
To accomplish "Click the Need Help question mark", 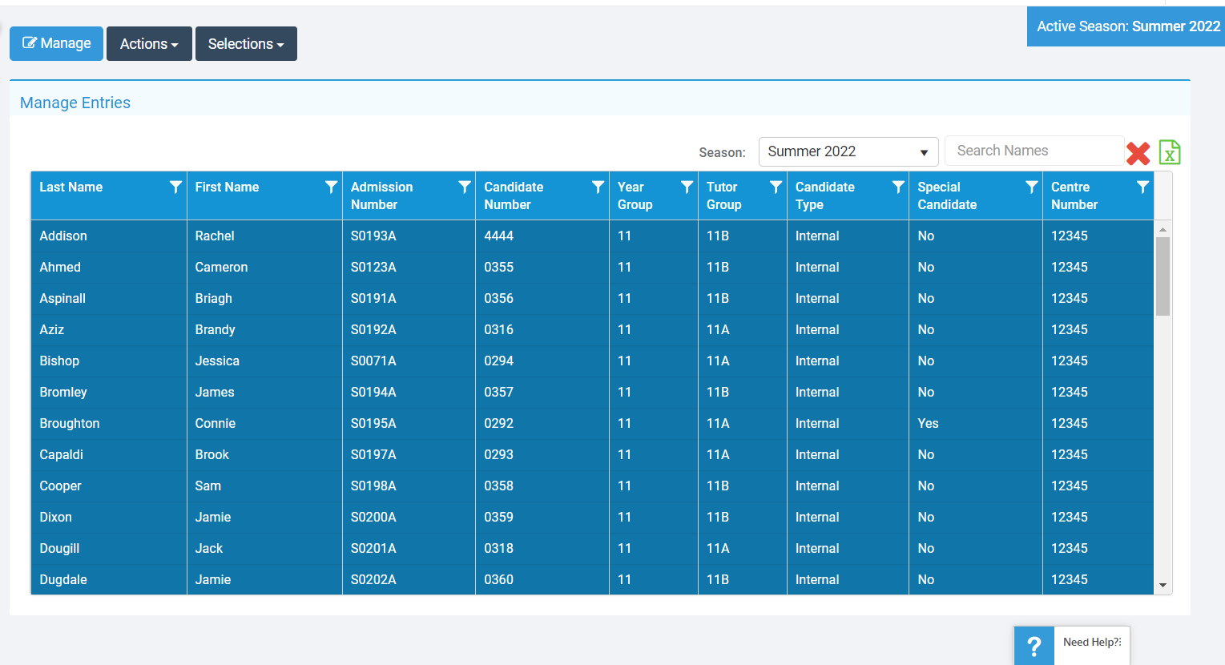I will pyautogui.click(x=1034, y=646).
